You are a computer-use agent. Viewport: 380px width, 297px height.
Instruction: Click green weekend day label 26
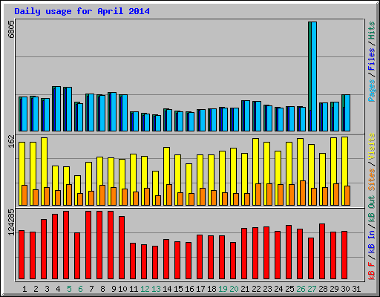click(301, 289)
